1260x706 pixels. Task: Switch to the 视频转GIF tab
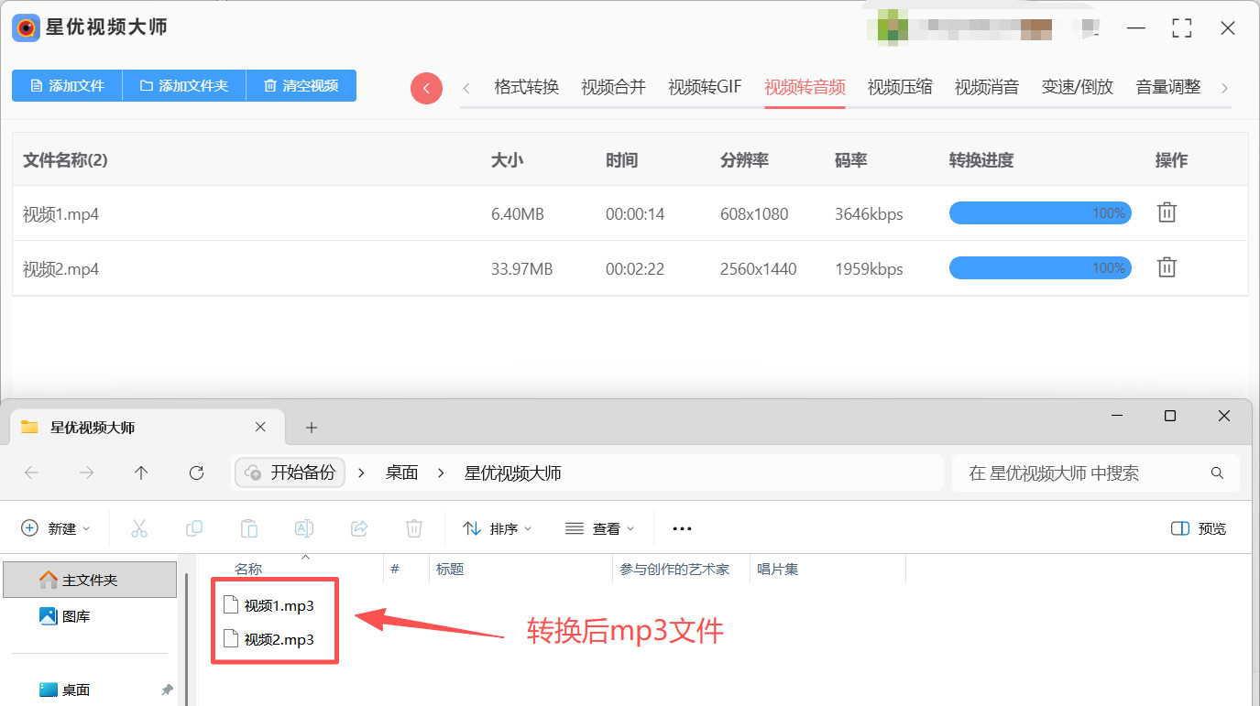(706, 88)
